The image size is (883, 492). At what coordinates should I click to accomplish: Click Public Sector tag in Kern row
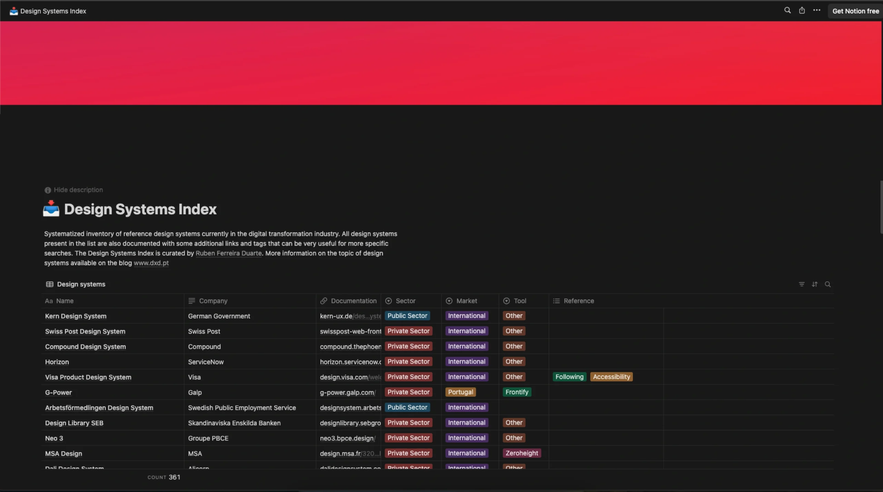[407, 315]
